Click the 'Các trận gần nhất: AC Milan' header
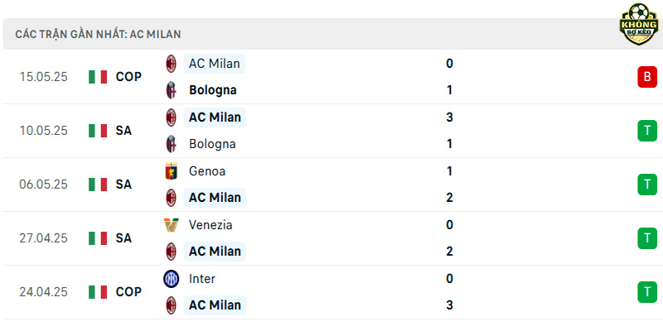Screen dimensions: 663x331 [98, 34]
